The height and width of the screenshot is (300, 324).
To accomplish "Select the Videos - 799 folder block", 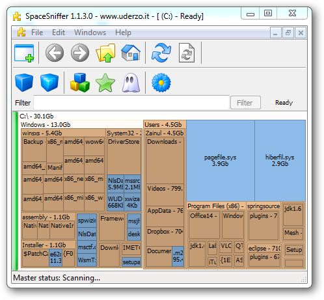I will [165, 195].
